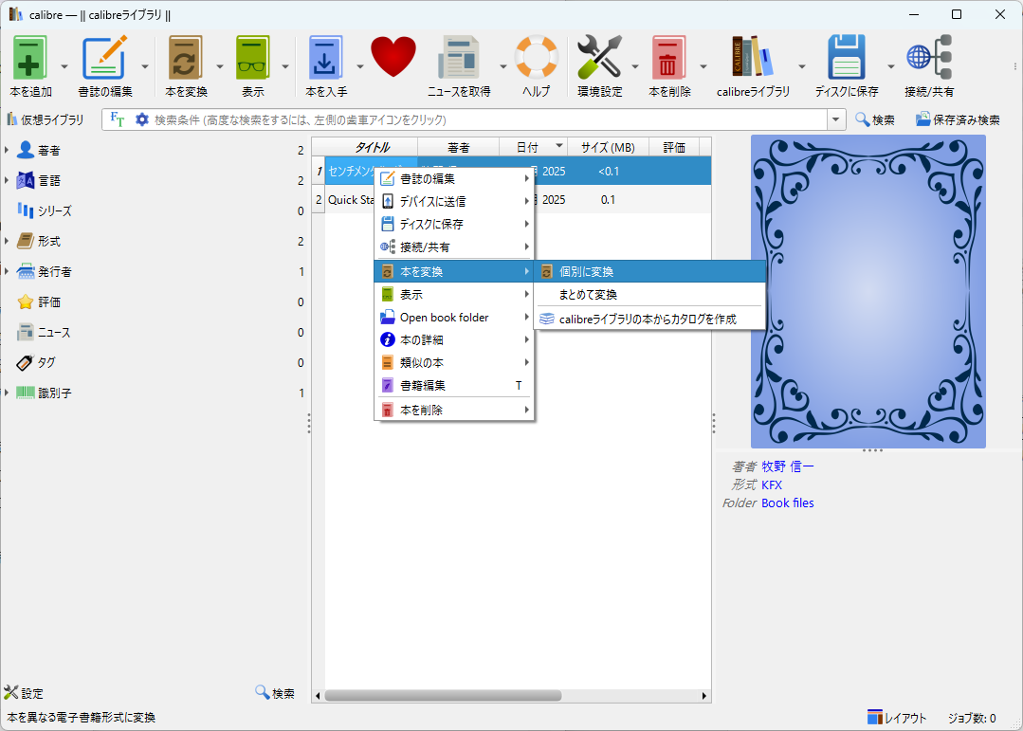
Task: Open the search history dropdown arrow
Action: (x=836, y=119)
